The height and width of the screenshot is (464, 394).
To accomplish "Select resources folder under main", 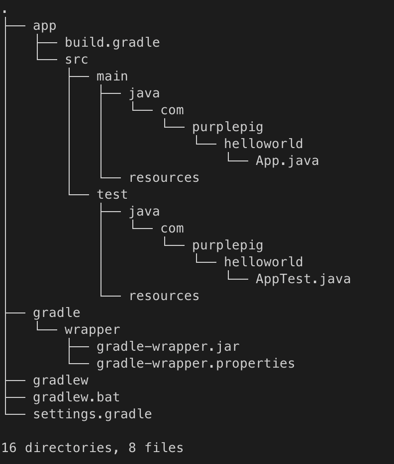I will click(164, 178).
